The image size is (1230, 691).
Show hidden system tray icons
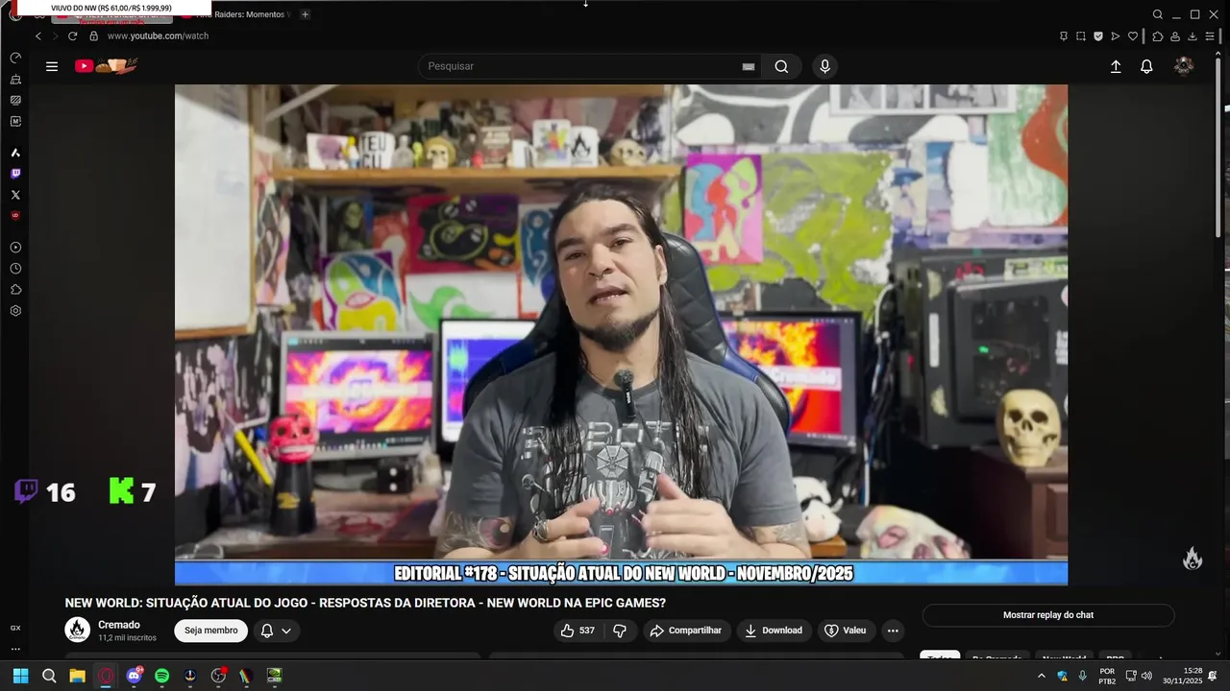1041,676
